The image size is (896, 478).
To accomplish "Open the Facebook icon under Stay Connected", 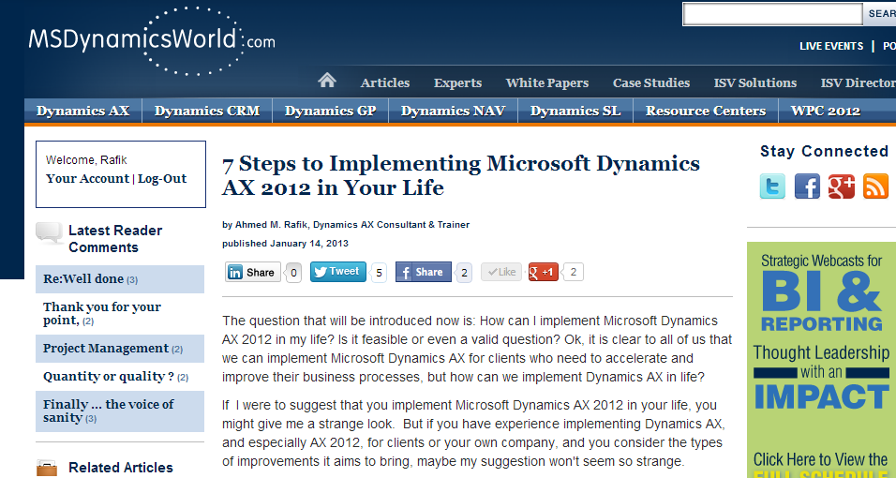I will [807, 187].
